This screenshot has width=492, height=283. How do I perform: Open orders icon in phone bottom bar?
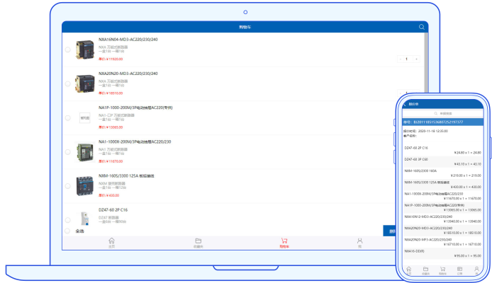coord(459,270)
